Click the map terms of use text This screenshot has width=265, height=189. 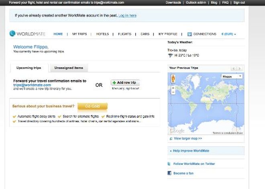(x=228, y=133)
